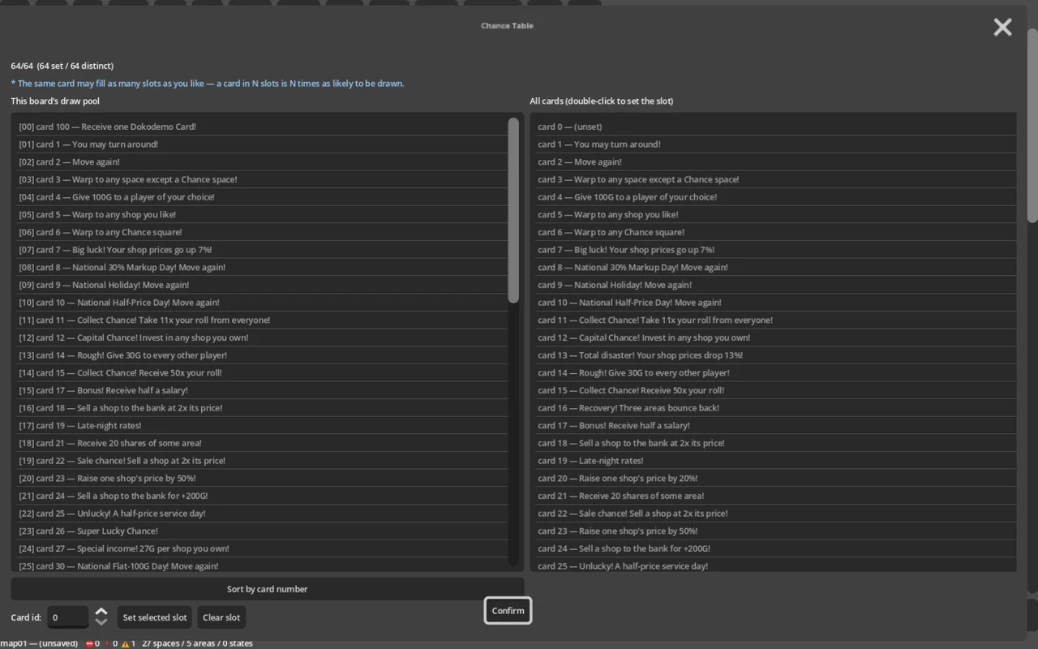Click the main window scrollbar at right edge
This screenshot has height=649, width=1038.
pos(1032,126)
